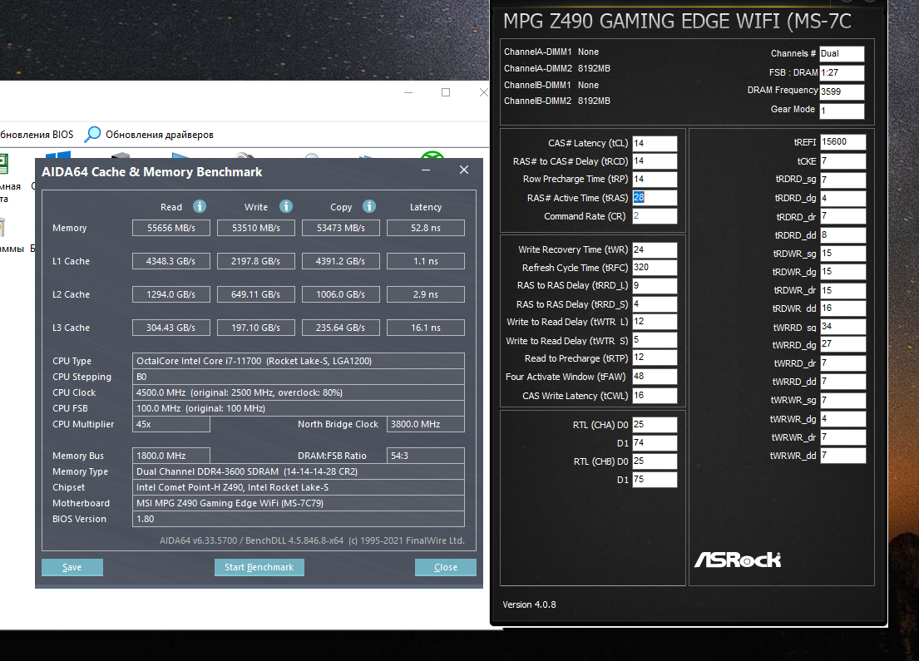
Task: Click the tRRD_L value field
Action: pos(655,286)
